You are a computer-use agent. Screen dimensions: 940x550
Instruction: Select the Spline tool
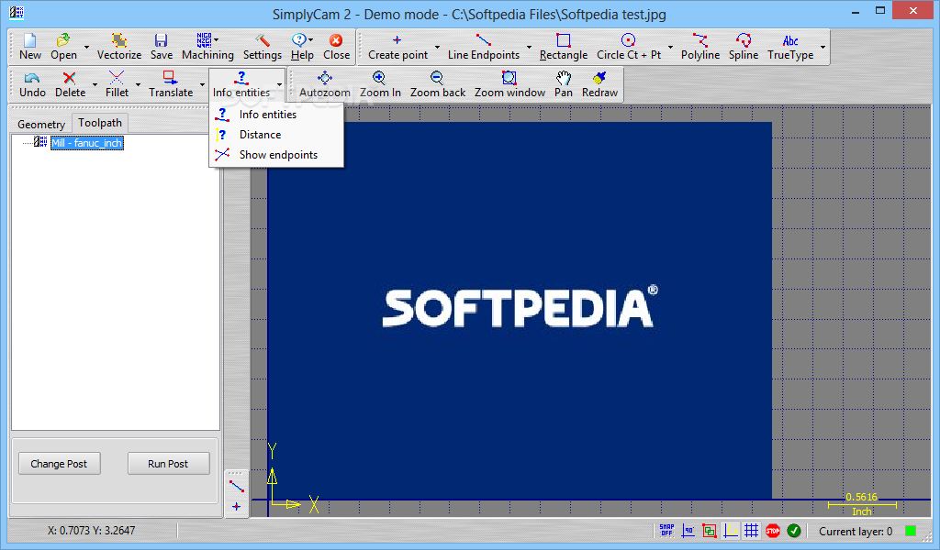[x=744, y=47]
